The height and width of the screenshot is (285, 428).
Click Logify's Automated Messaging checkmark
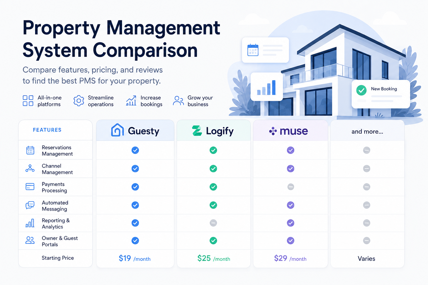[x=213, y=205]
